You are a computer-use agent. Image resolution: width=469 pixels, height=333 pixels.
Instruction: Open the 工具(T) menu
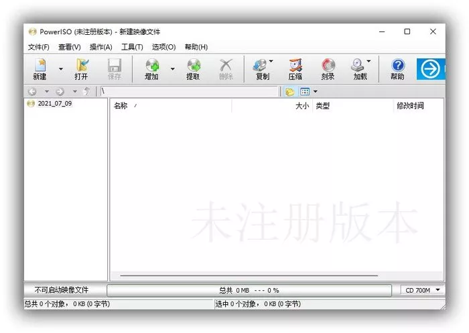click(132, 47)
